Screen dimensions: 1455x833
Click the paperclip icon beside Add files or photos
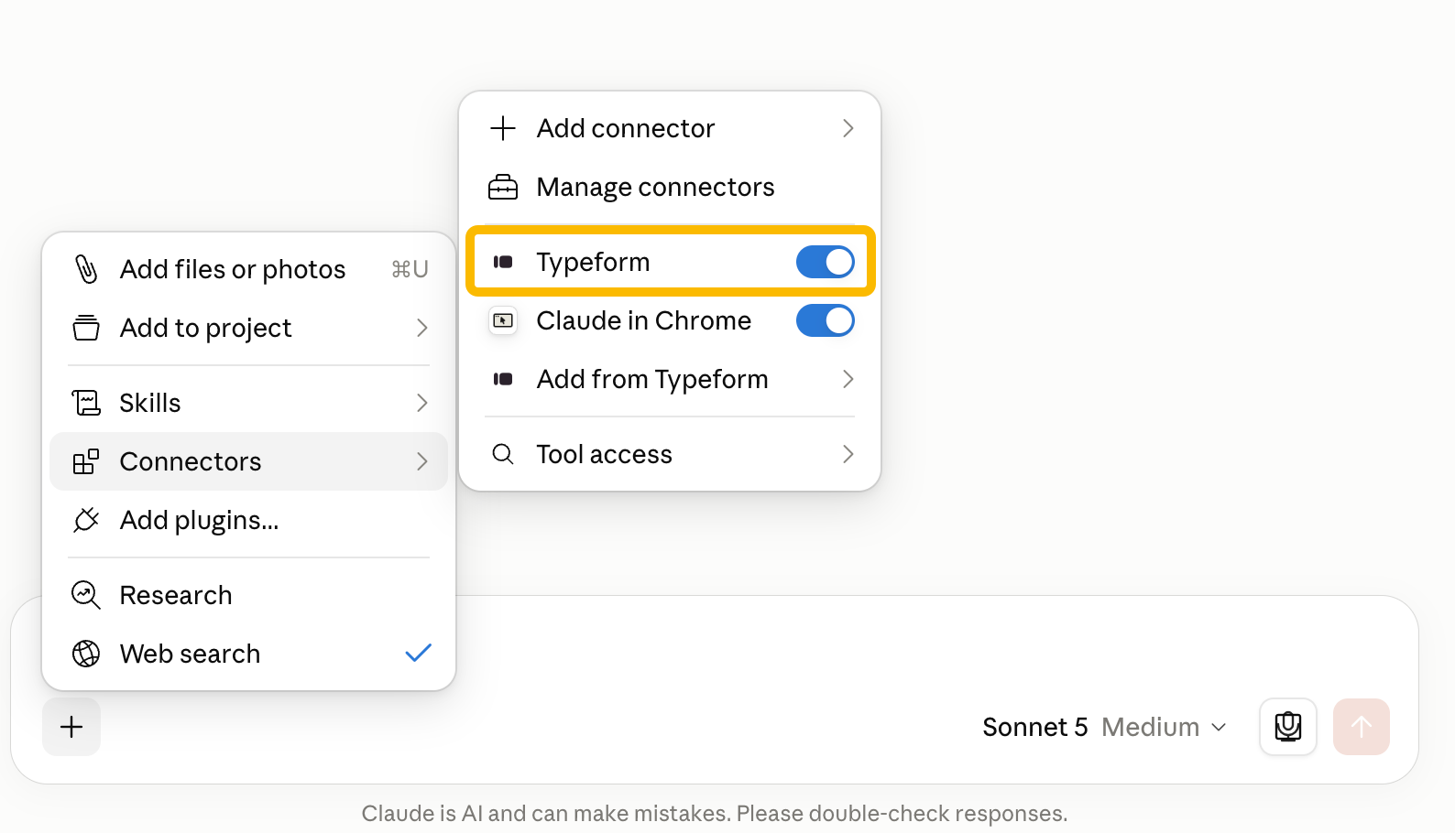click(86, 269)
